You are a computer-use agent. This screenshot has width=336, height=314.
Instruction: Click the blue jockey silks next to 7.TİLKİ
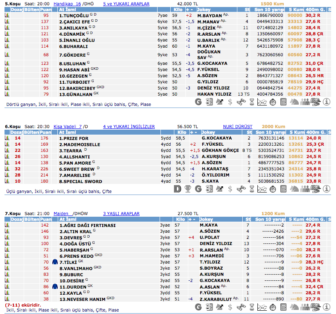coord(56,262)
